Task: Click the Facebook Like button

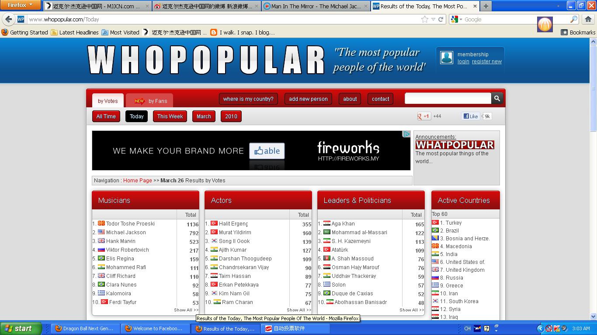Action: coord(471,116)
